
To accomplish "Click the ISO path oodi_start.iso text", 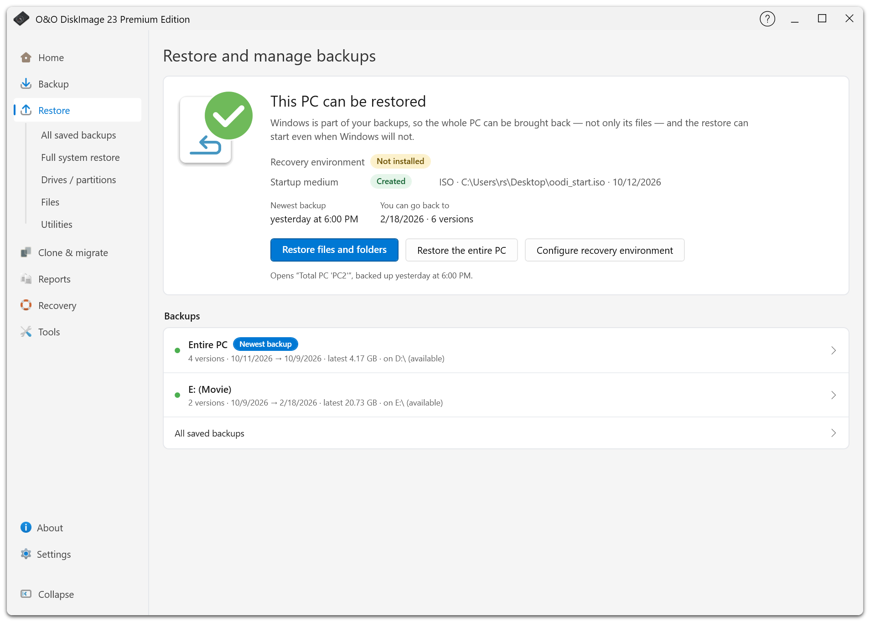I will pyautogui.click(x=550, y=182).
